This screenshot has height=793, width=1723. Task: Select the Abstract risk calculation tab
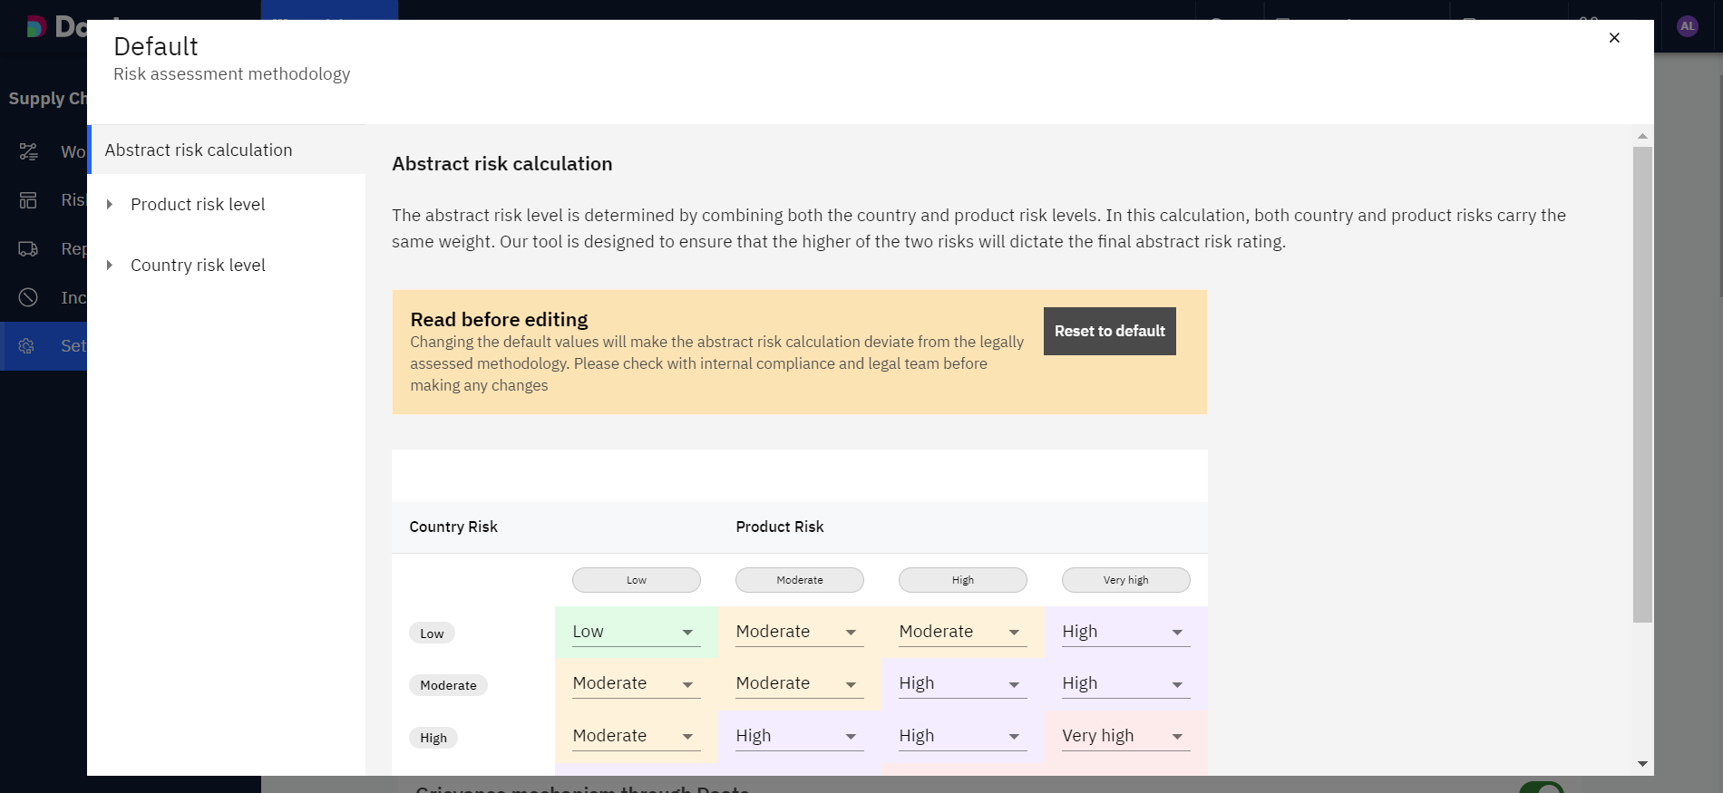199,150
